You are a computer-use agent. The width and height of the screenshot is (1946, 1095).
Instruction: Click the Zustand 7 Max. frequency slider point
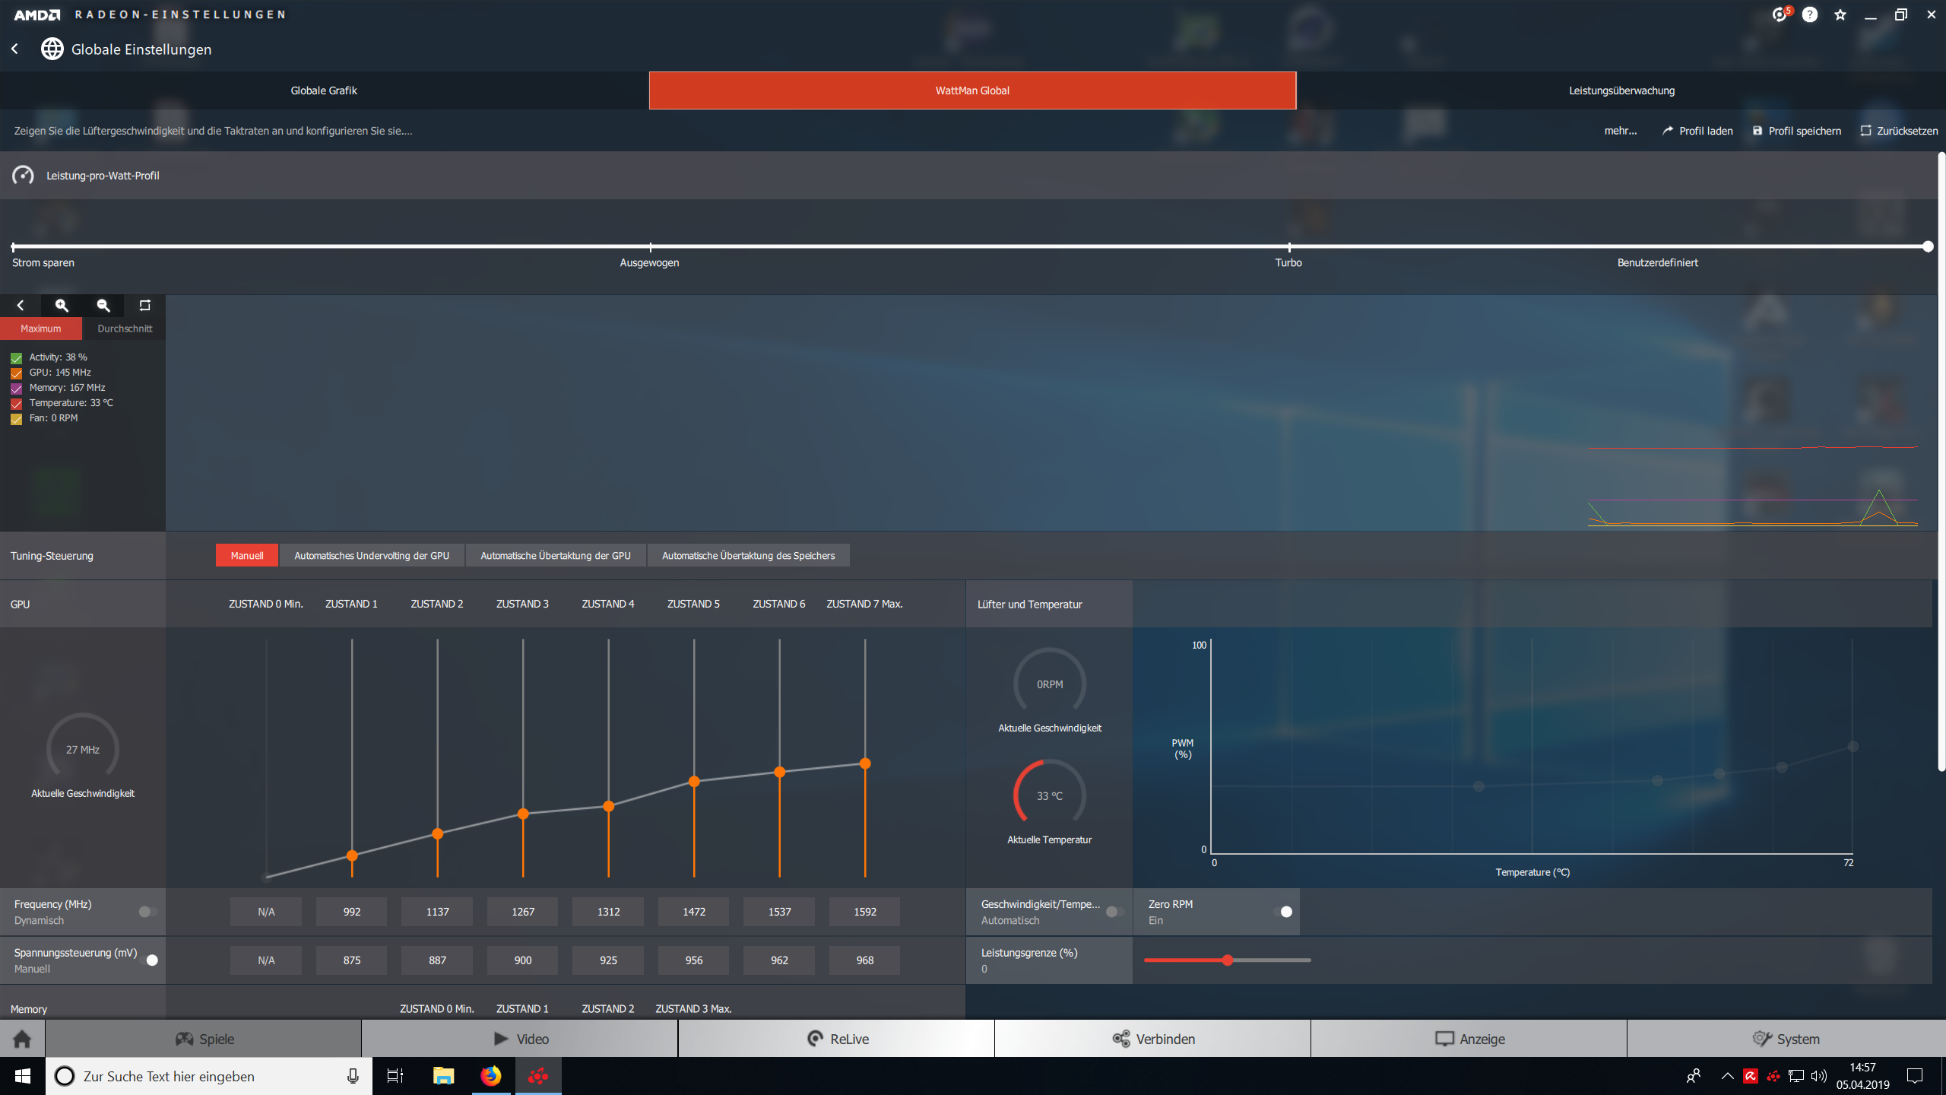pos(865,763)
